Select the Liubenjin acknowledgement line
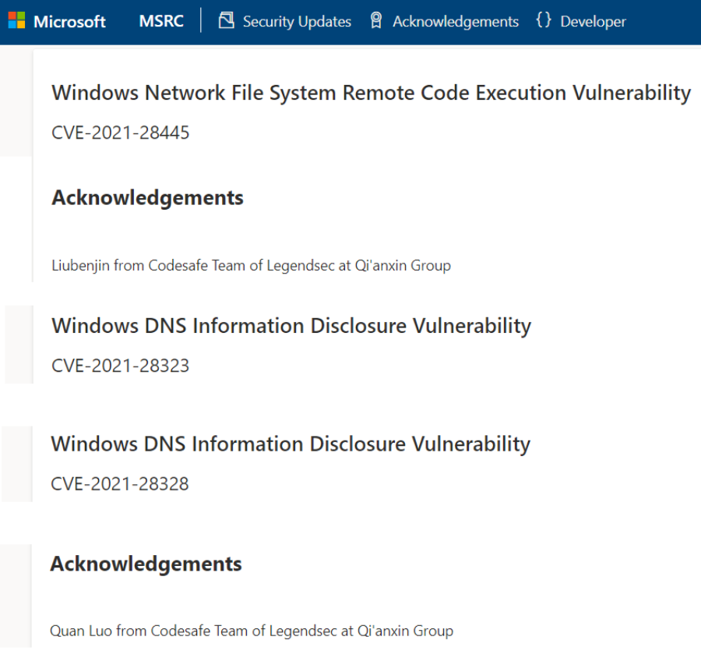 (x=252, y=265)
